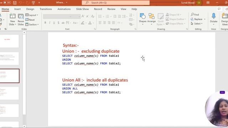Viewport: 228px width, 128px height.
Task: Click the Bullets list icon
Action: [x=100, y=16]
